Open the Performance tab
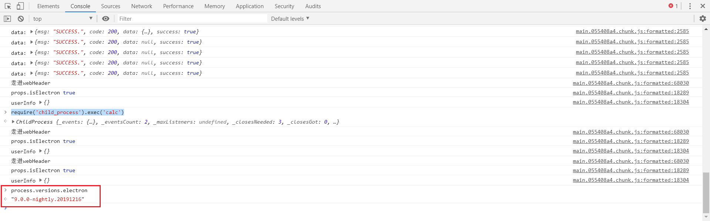710x221 pixels. tap(178, 6)
